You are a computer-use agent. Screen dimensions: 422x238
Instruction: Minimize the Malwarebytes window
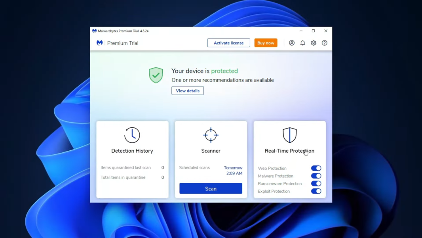[301, 31]
